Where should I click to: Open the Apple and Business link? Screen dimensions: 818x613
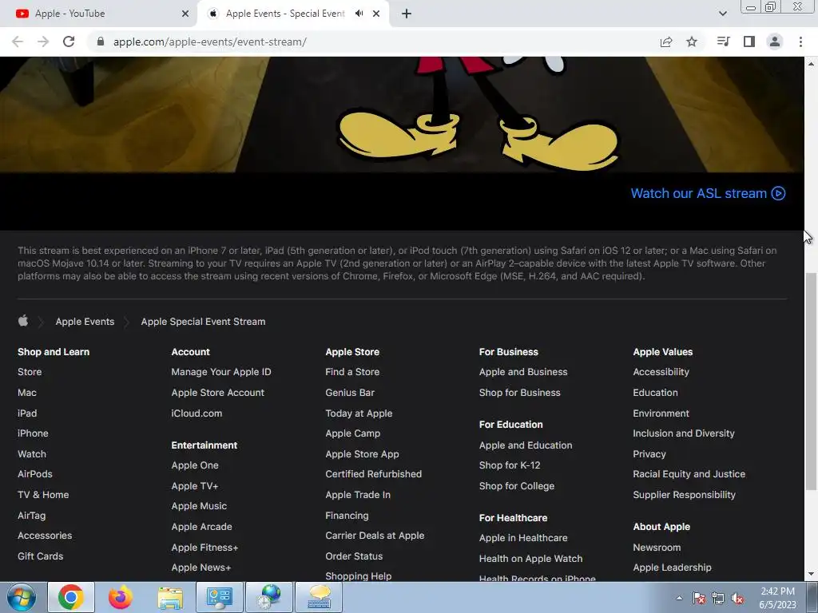point(523,372)
